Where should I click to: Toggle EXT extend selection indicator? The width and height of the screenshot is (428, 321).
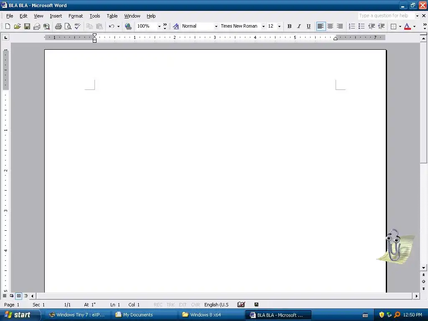(x=183, y=305)
